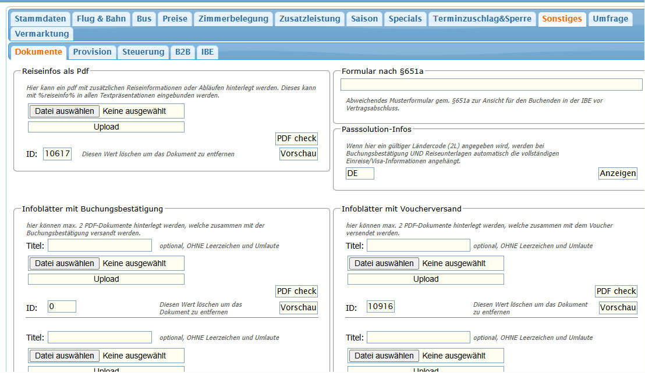Choose a file in Reiseinfos als Pdf
This screenshot has width=645, height=373.
[x=65, y=111]
